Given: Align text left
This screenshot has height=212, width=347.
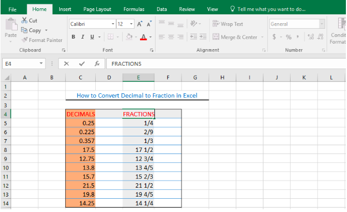Looking at the screenshot, I should pyautogui.click(x=162, y=37).
